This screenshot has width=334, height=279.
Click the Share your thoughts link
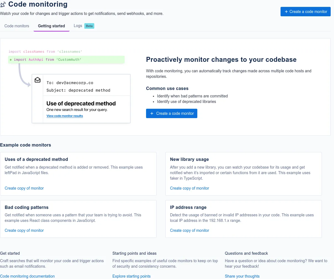tap(242, 276)
